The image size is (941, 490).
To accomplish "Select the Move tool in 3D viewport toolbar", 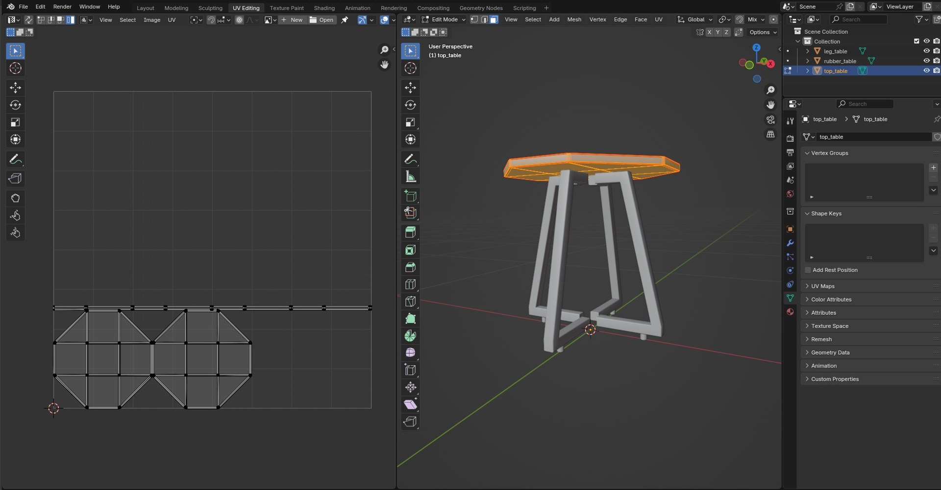I will [x=410, y=88].
